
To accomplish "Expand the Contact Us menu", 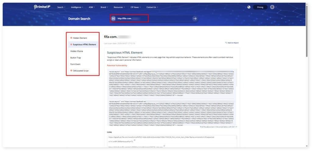I will click(152, 7).
